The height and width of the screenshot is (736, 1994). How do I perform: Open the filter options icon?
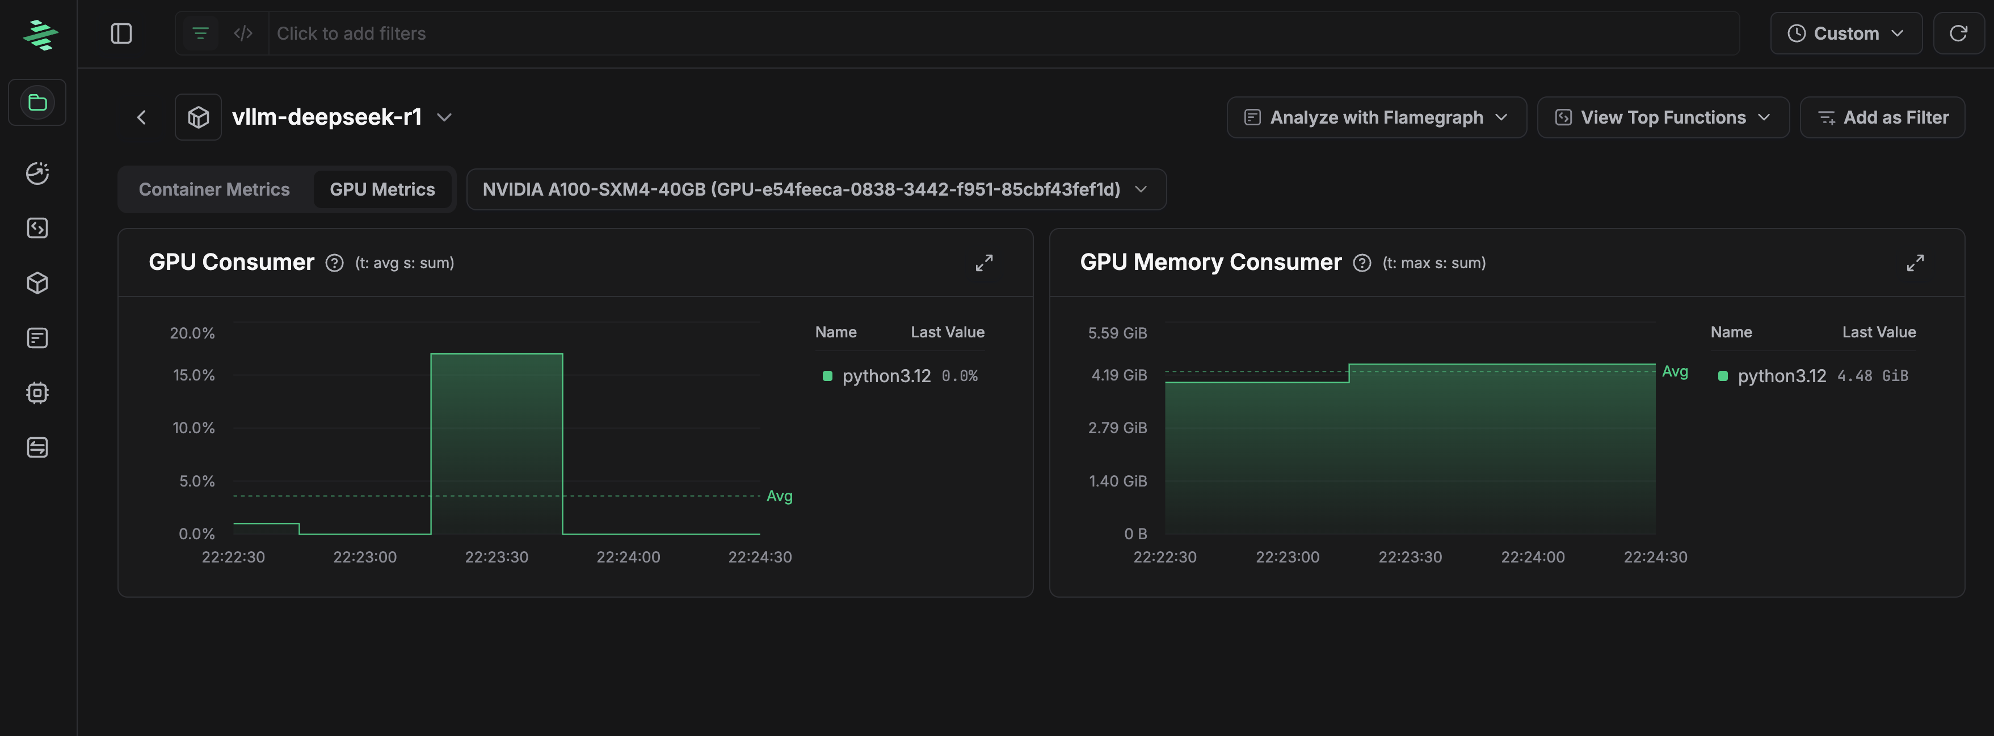[200, 33]
